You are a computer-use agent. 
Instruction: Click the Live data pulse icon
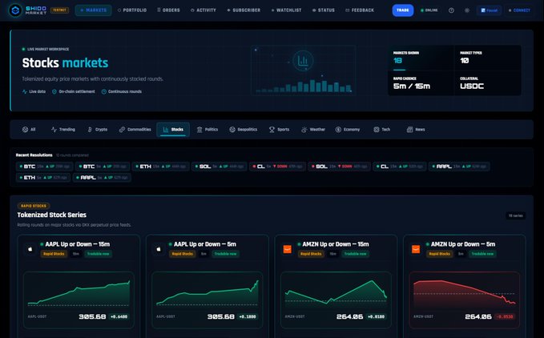click(25, 92)
